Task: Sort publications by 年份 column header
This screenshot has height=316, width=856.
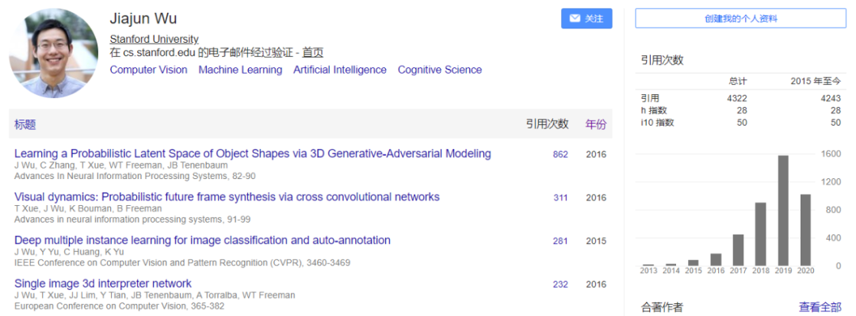Action: coord(595,124)
